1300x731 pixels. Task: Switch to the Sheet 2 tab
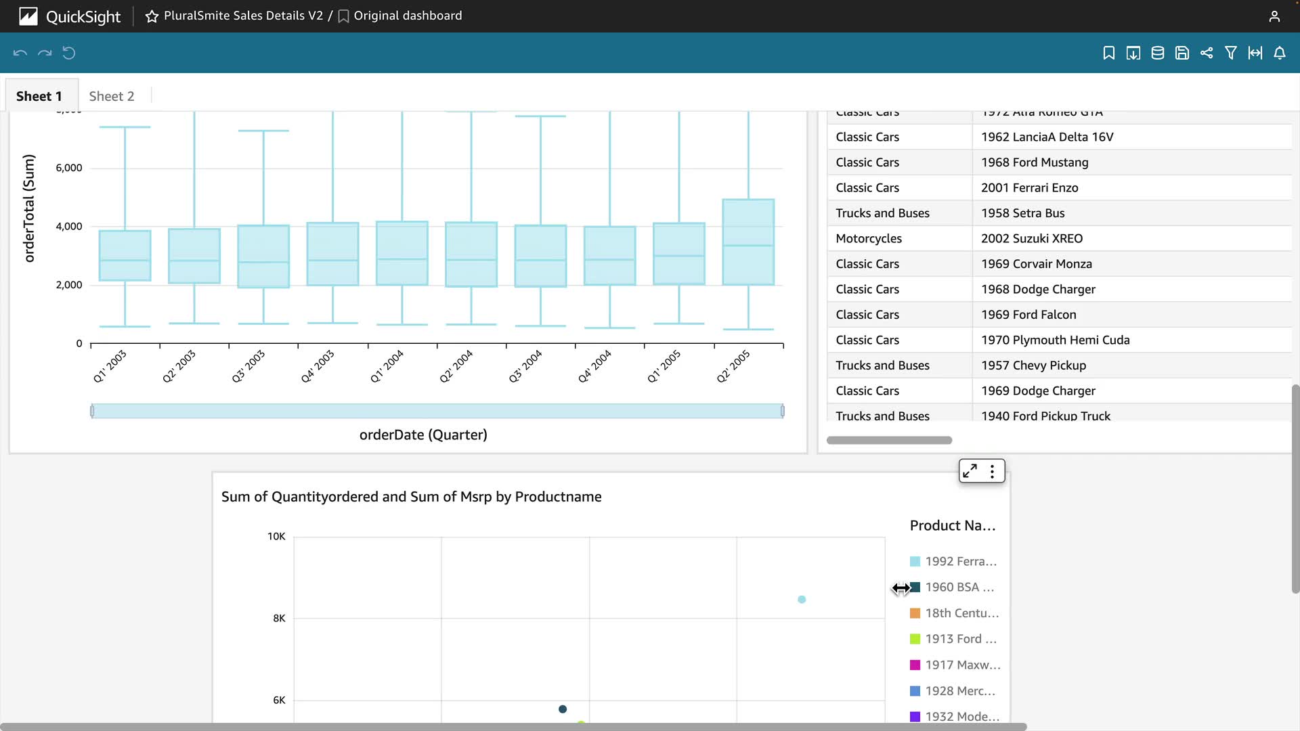(112, 96)
